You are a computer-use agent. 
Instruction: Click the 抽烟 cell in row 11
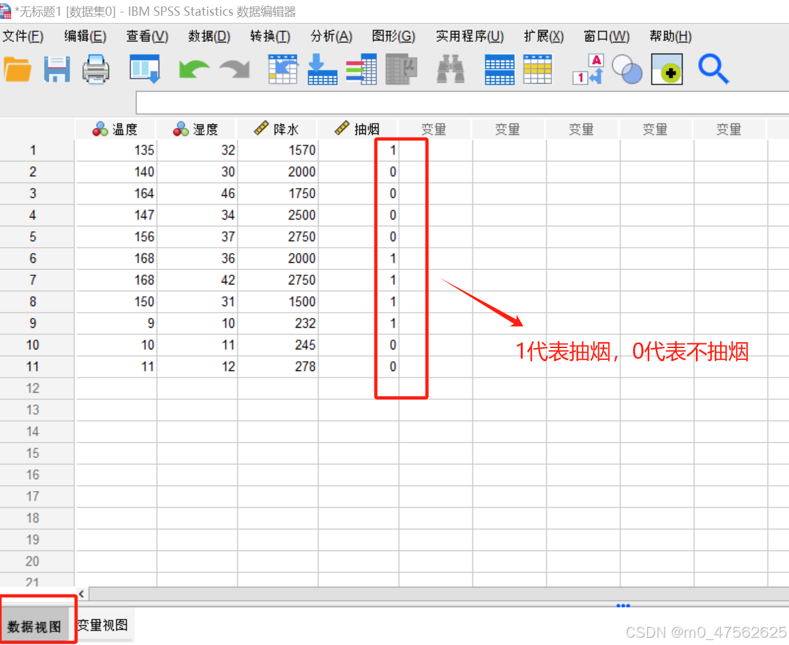coord(358,366)
